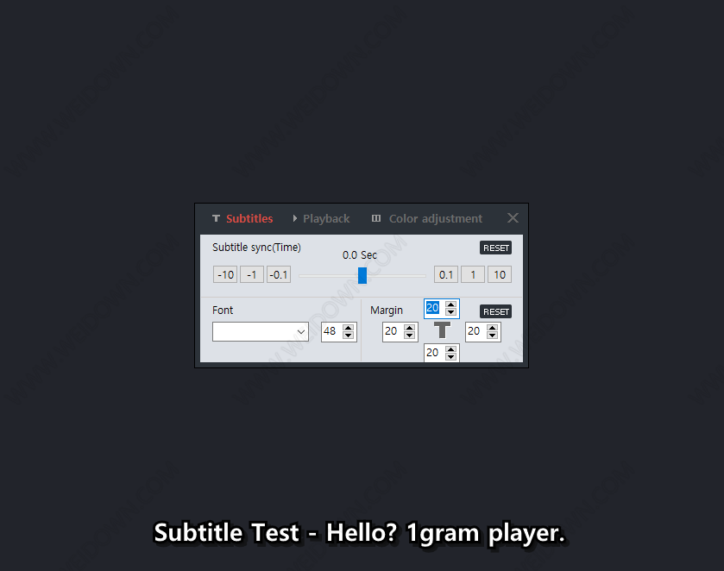Shift subtitle sync by 0.1 seconds
This screenshot has width=724, height=571.
tap(446, 274)
